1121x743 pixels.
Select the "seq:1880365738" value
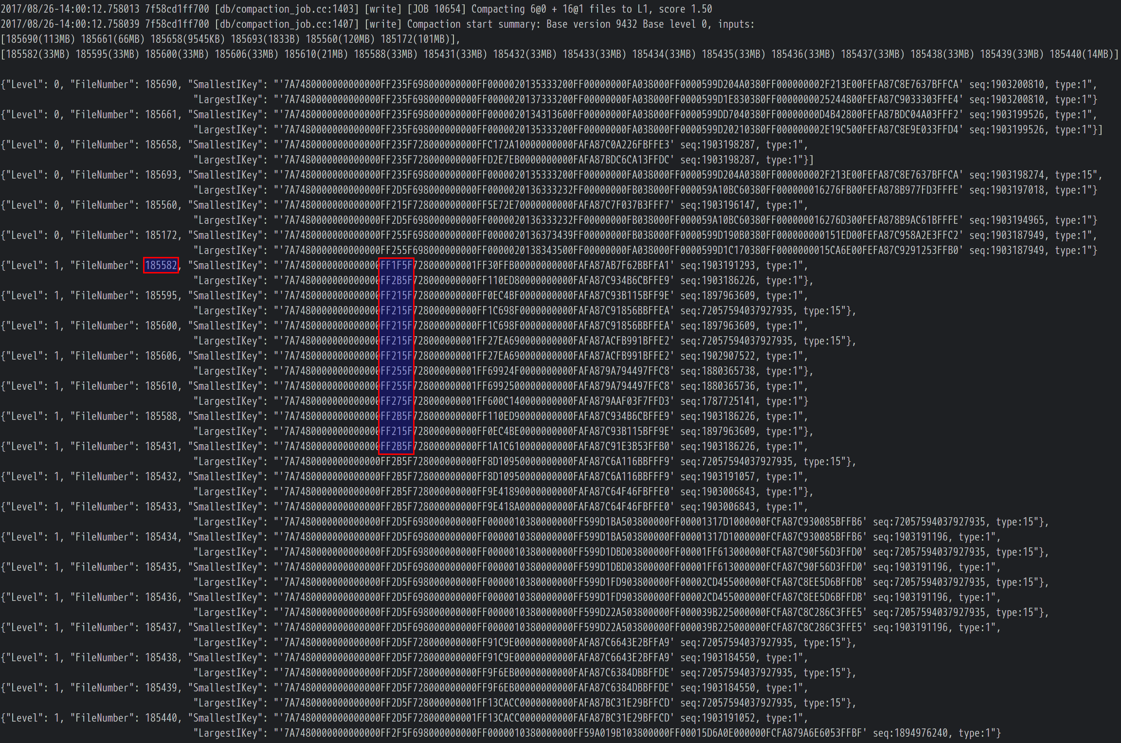coord(718,371)
